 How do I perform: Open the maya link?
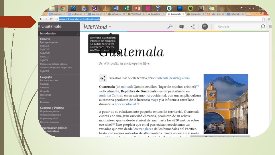point(154,100)
